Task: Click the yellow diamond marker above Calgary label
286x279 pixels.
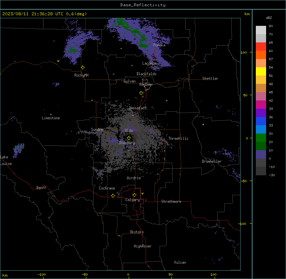Action: tap(134, 195)
